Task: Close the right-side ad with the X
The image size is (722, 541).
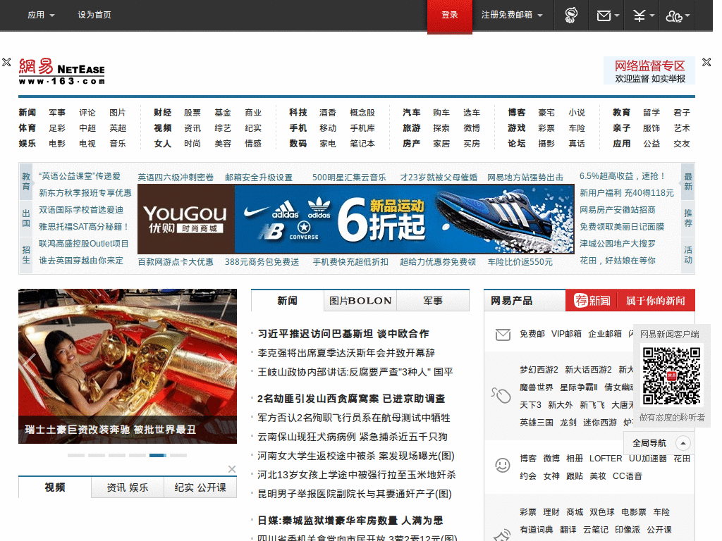Action: (706, 62)
